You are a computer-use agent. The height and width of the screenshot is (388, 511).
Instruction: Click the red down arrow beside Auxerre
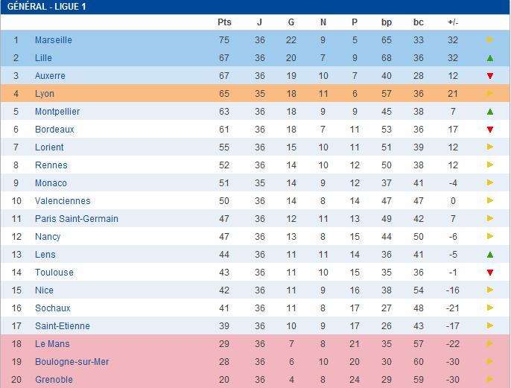click(x=489, y=76)
